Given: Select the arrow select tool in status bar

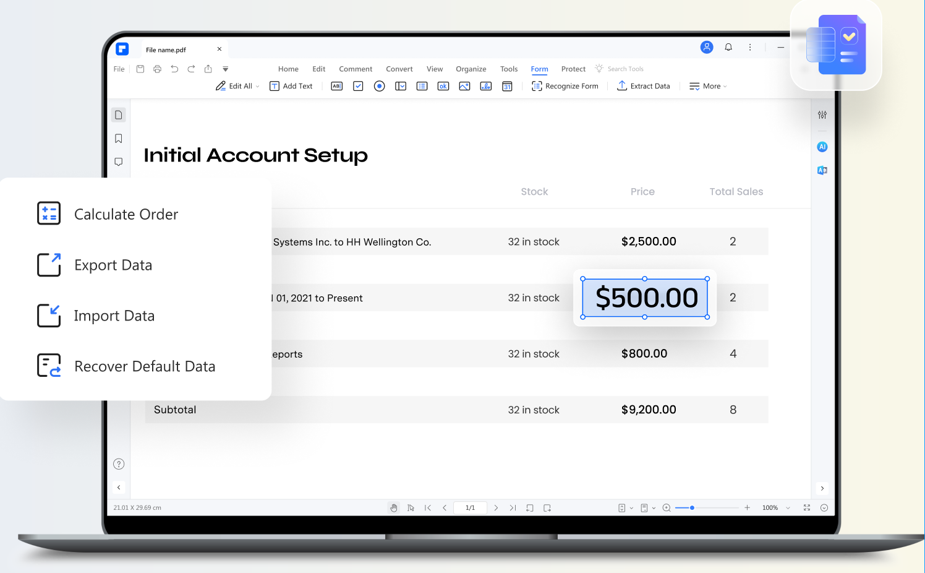Looking at the screenshot, I should pyautogui.click(x=411, y=507).
